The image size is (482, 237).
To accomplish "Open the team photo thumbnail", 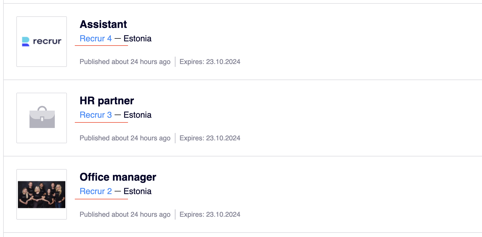I will [42, 194].
